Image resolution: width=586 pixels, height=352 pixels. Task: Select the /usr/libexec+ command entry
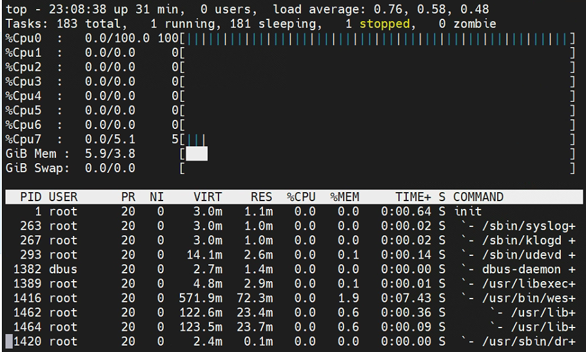click(x=529, y=284)
